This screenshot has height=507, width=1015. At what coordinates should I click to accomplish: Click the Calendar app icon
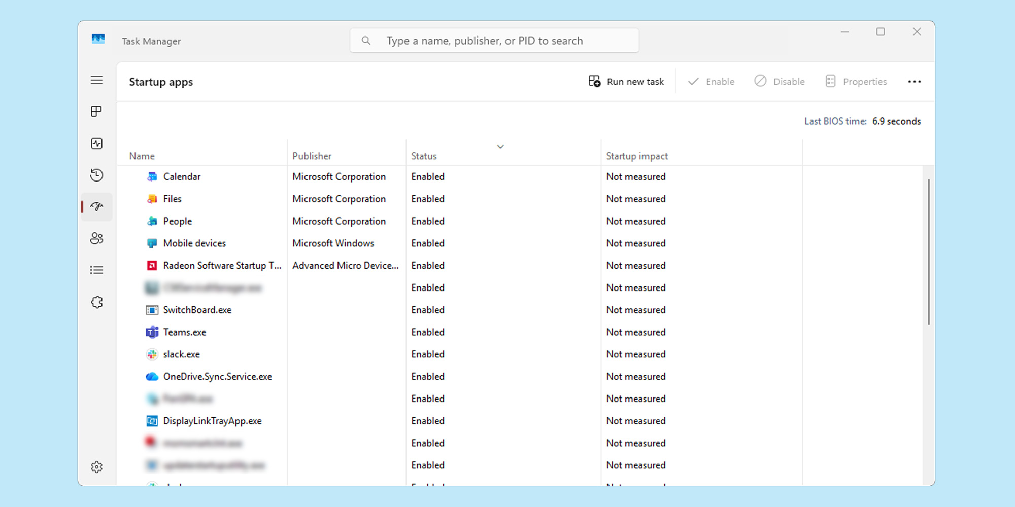click(152, 177)
